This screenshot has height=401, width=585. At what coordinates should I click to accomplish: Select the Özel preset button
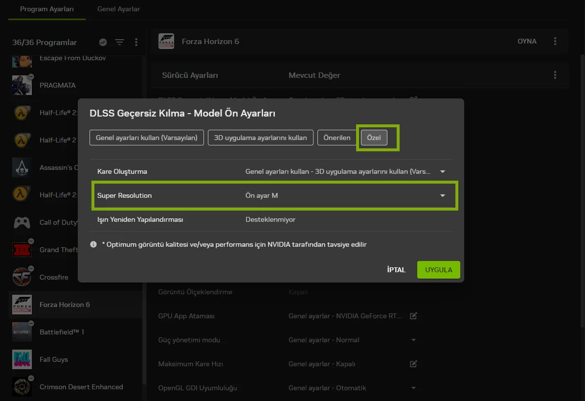click(374, 138)
